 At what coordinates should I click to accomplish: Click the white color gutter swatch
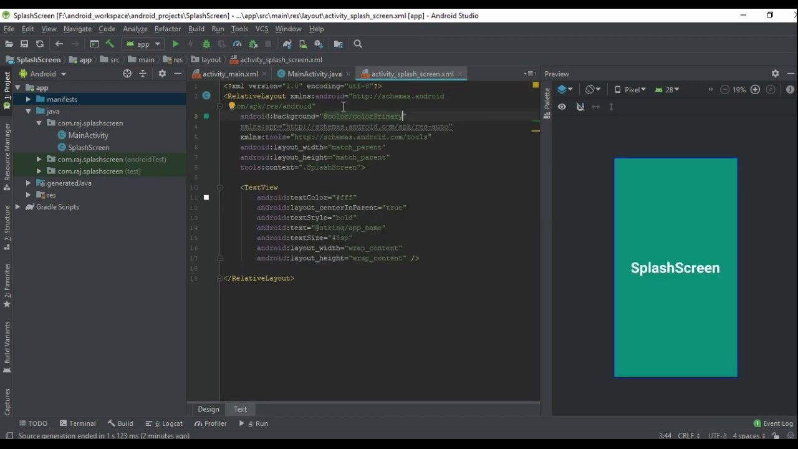tap(206, 197)
